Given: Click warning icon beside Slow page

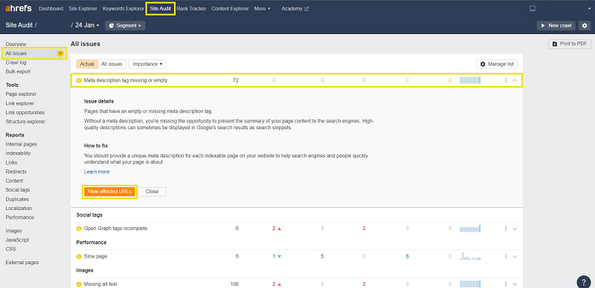Looking at the screenshot, I should tap(79, 257).
